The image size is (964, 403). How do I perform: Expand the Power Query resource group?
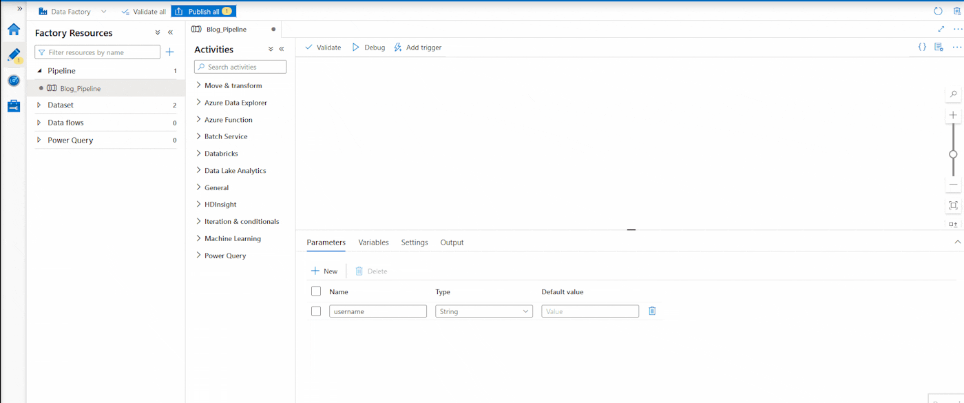click(x=39, y=140)
